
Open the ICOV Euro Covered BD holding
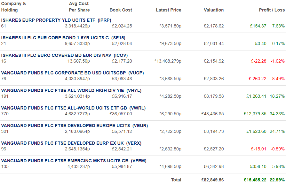64,55
